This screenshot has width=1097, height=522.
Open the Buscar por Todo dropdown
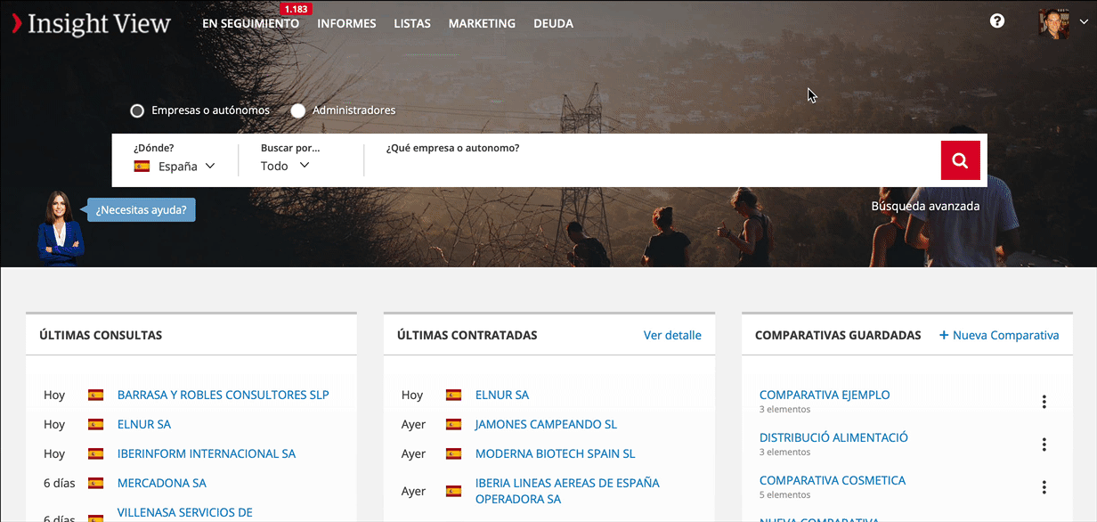click(x=285, y=166)
